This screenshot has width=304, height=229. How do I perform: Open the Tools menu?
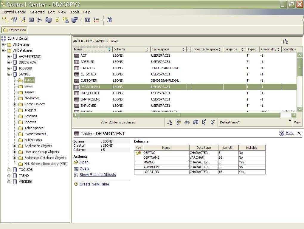pos(75,12)
